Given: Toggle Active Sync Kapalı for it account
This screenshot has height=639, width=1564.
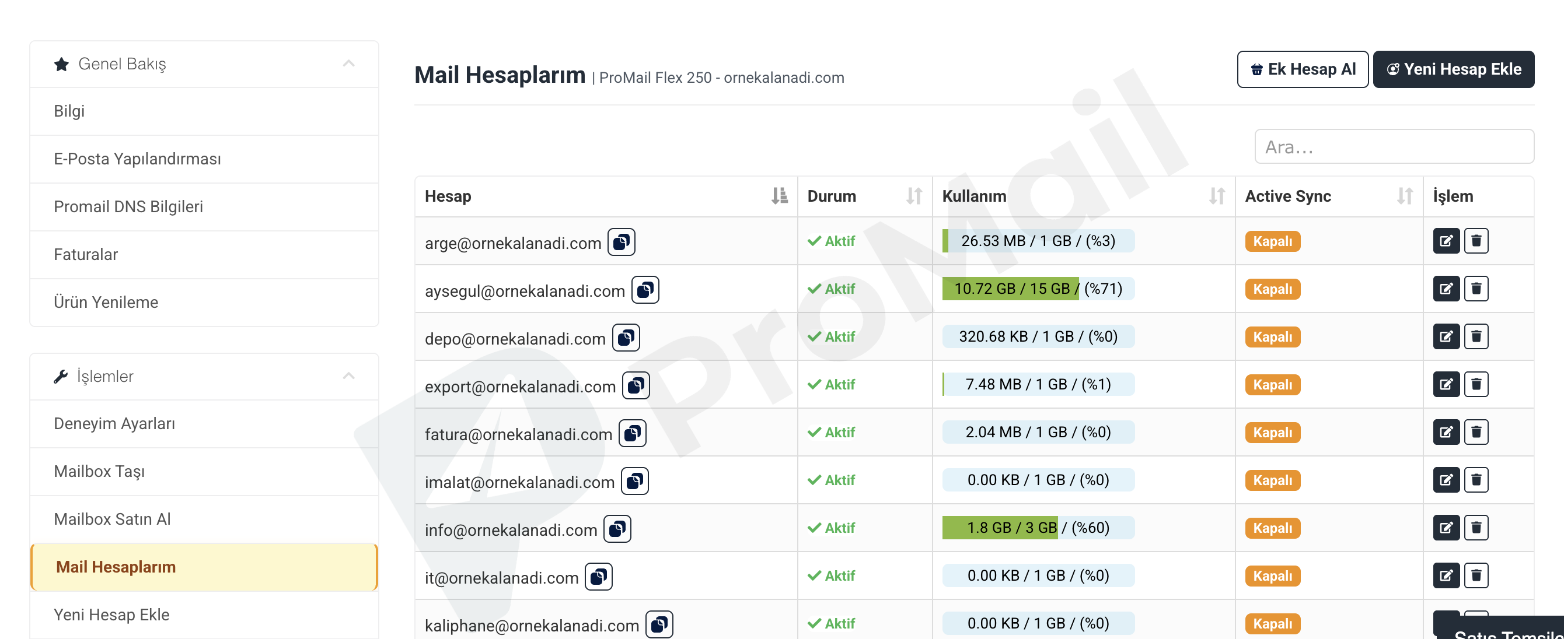Looking at the screenshot, I should [x=1273, y=576].
